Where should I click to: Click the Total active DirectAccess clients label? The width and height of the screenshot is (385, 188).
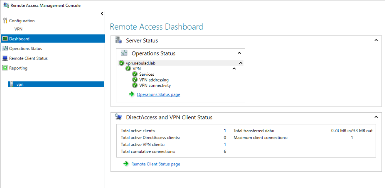click(x=150, y=138)
